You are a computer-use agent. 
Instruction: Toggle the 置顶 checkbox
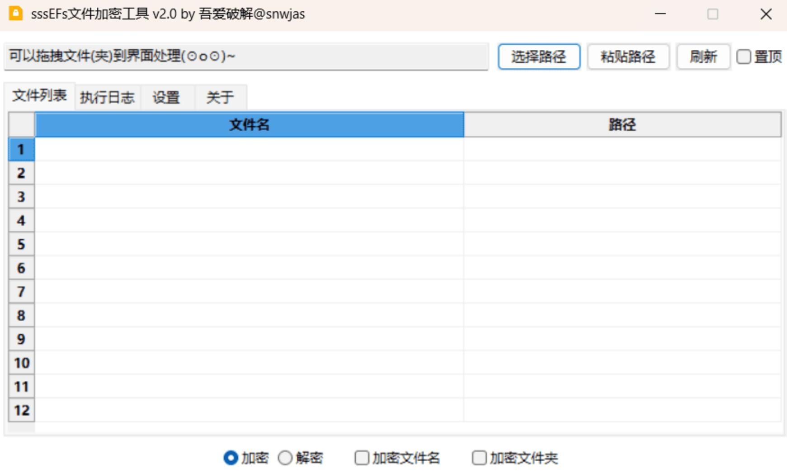pos(744,57)
